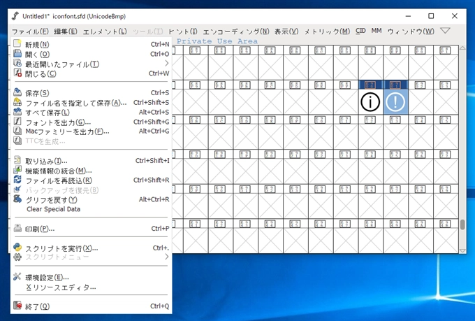Open the CID menu

[360, 31]
